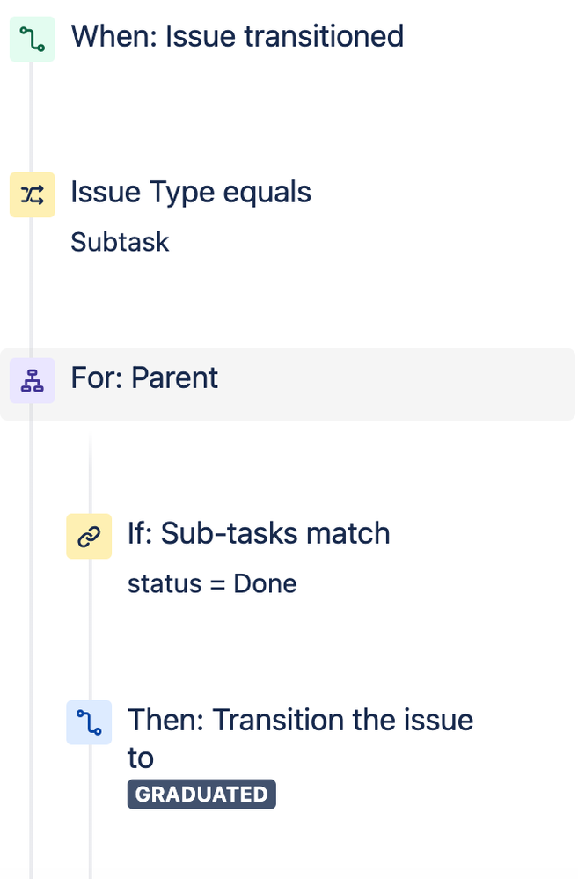Click the hierarchy icon on the For: Parent row
Image resolution: width=578 pixels, height=879 pixels.
(x=31, y=378)
